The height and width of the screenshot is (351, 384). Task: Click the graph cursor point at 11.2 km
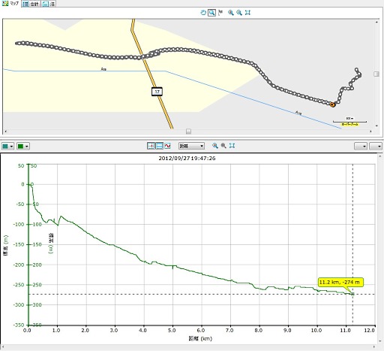352,294
